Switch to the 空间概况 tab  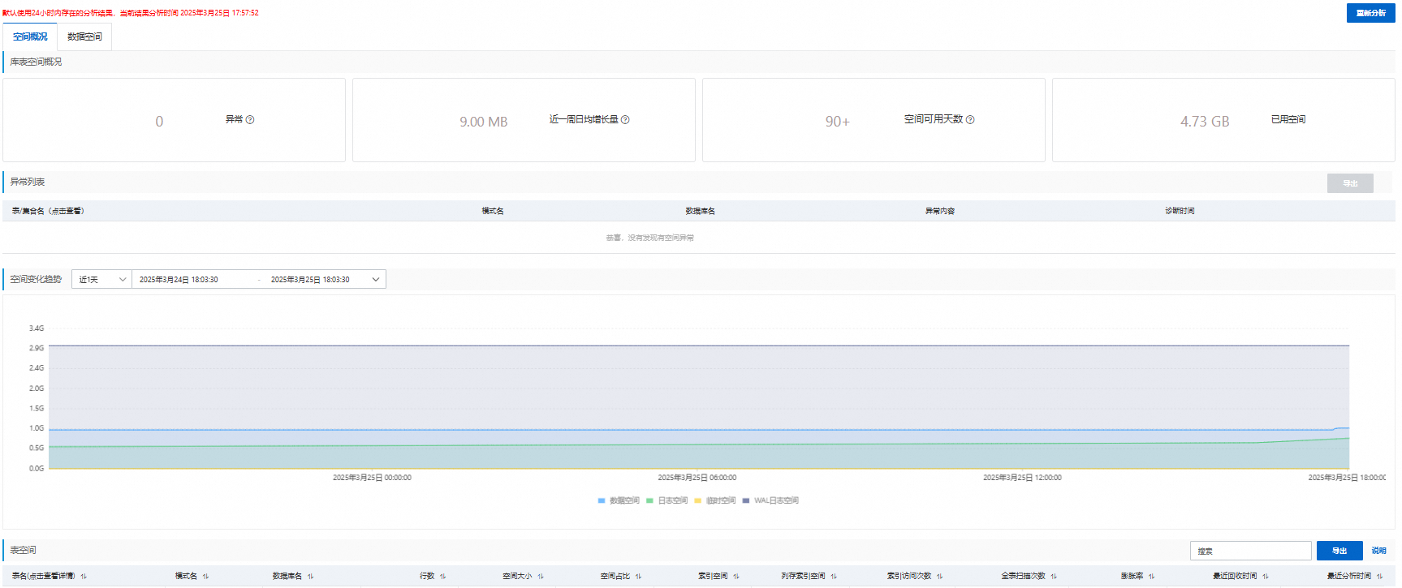click(30, 36)
